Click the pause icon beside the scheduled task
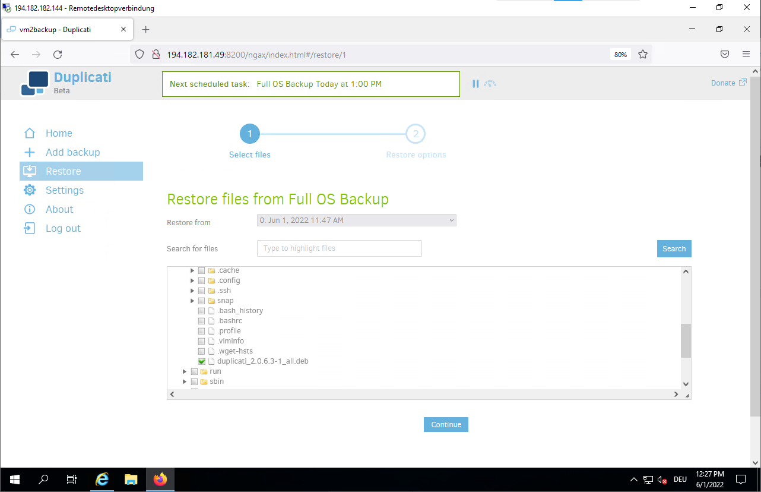 475,84
